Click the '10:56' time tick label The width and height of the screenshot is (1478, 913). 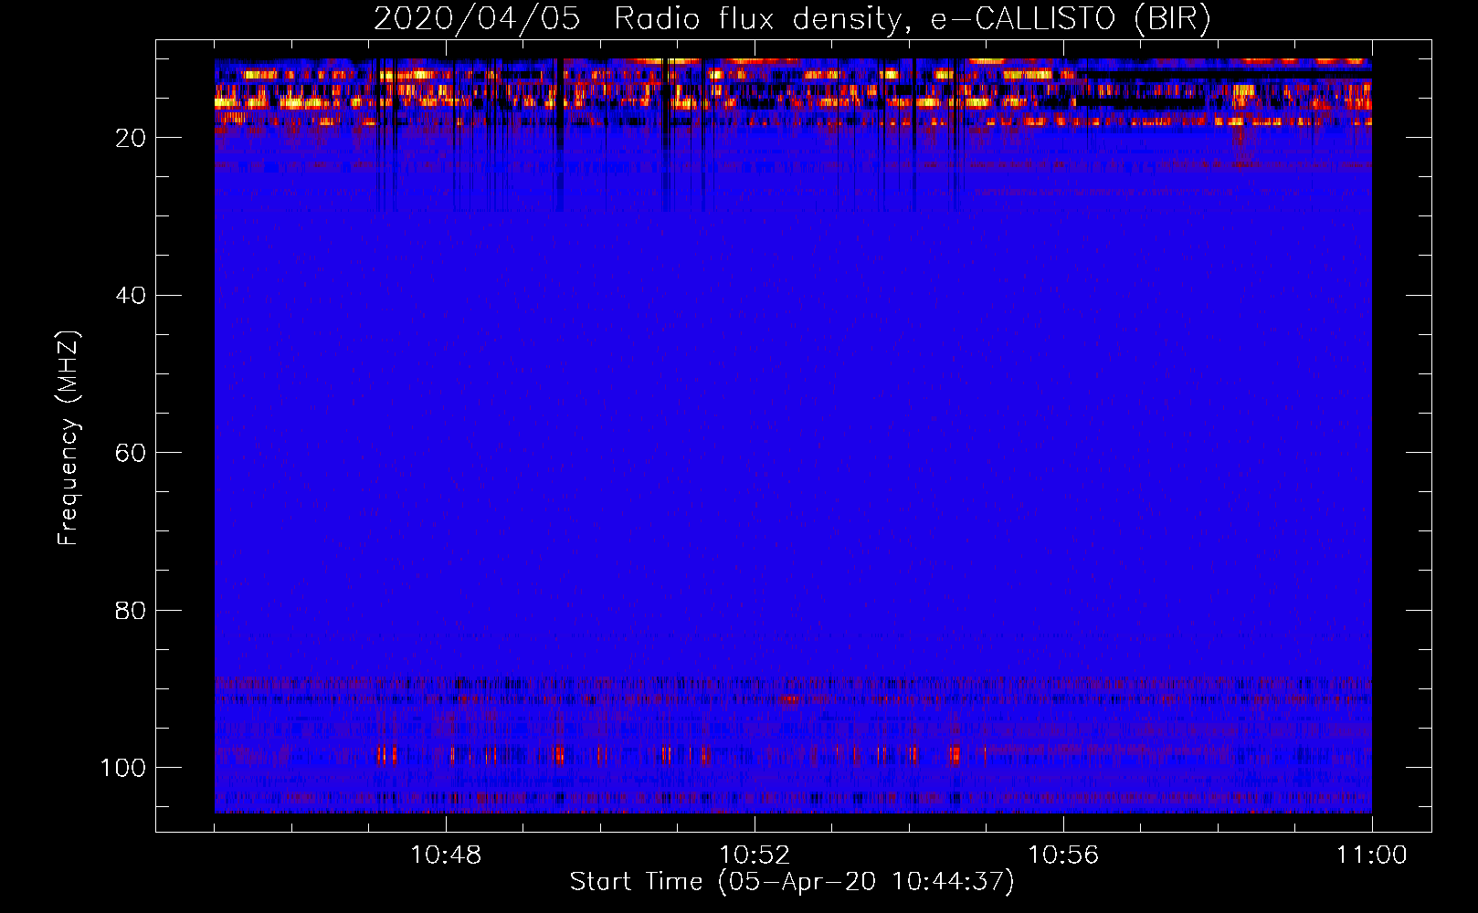[1063, 855]
